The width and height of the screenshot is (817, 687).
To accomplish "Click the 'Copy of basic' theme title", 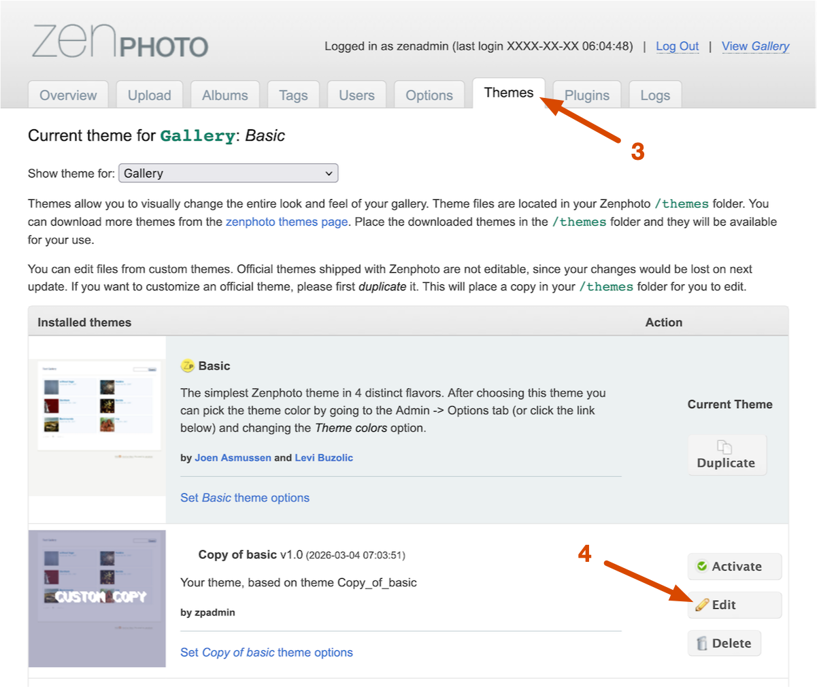I will coord(237,554).
